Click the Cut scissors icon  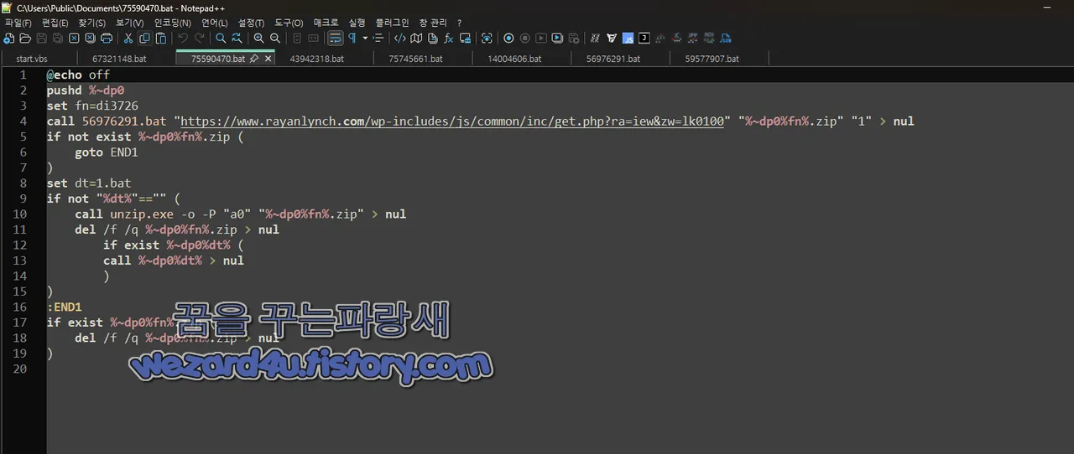(128, 39)
